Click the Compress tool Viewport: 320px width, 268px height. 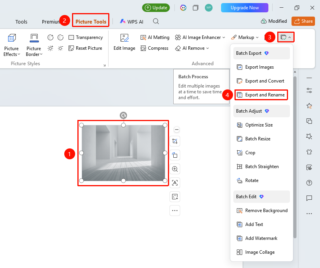(x=154, y=48)
